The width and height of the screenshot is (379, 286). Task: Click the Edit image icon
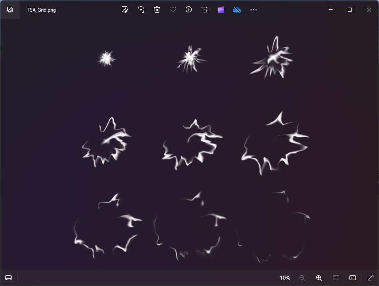[125, 10]
